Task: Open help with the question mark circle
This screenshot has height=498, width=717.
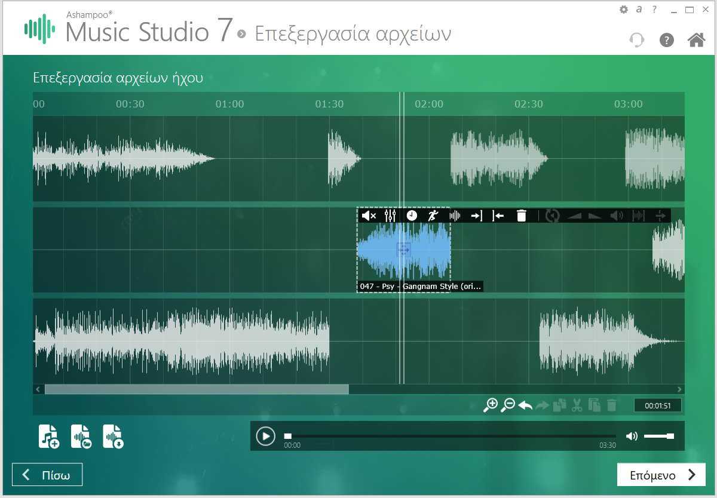Action: [666, 40]
